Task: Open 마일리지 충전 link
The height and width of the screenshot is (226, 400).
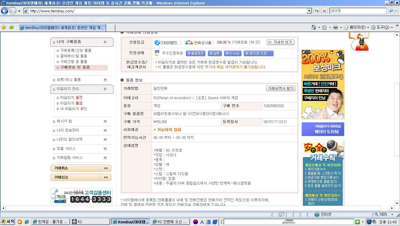Action: coord(71,97)
